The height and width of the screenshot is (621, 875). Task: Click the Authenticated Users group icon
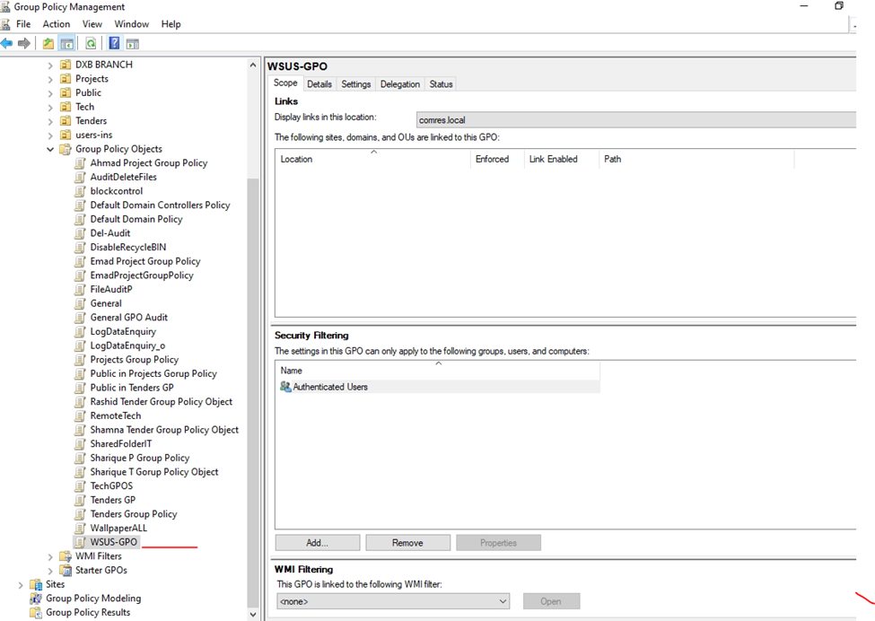coord(285,387)
